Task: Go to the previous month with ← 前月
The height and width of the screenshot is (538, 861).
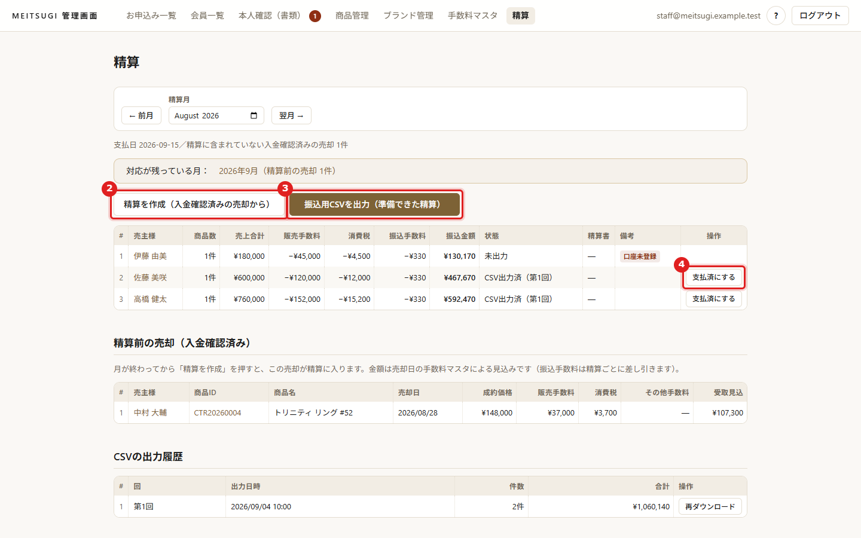Action: pyautogui.click(x=141, y=115)
